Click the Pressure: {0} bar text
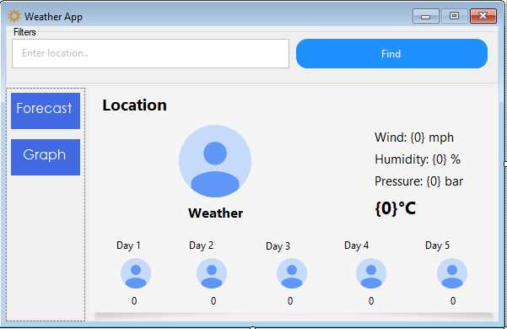This screenshot has width=507, height=329. pos(418,181)
